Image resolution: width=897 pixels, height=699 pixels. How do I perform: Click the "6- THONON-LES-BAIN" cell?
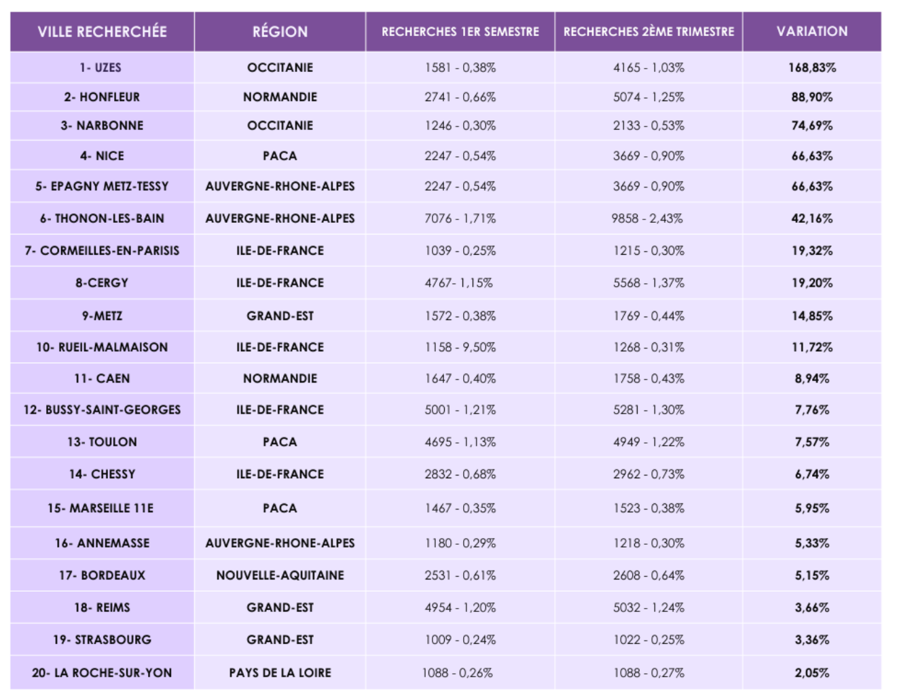102,219
